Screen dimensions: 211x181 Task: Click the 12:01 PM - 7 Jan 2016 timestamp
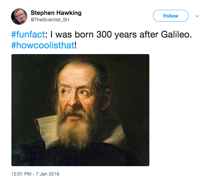tap(35, 174)
